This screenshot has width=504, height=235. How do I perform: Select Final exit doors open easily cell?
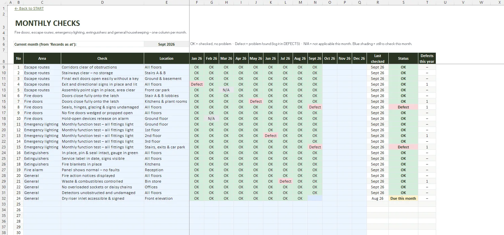coord(102,79)
